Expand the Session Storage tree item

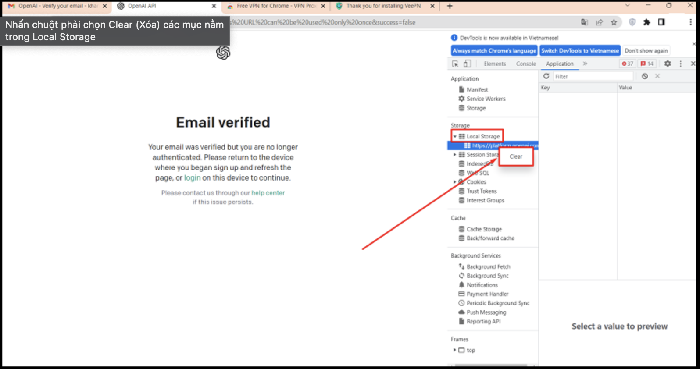[x=455, y=155]
